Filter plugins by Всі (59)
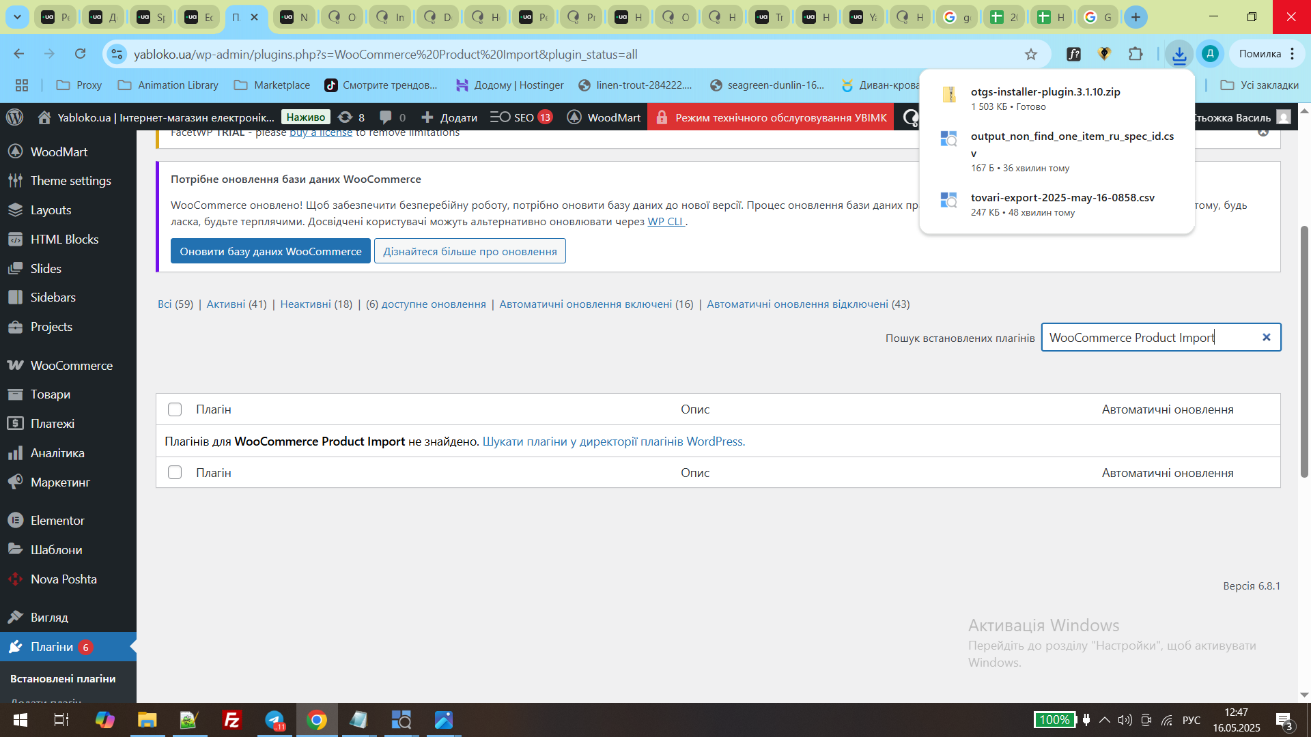 175,304
